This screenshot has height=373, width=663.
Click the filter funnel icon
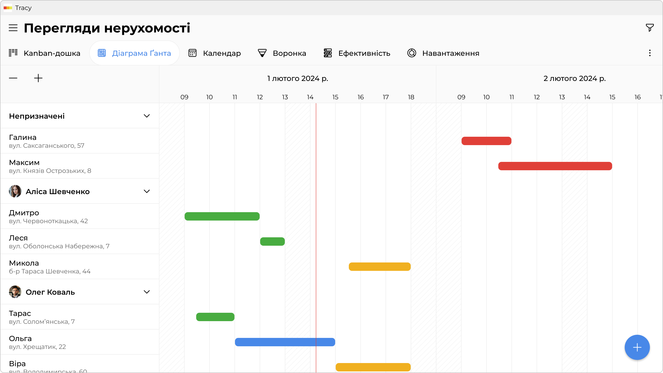coord(650,28)
